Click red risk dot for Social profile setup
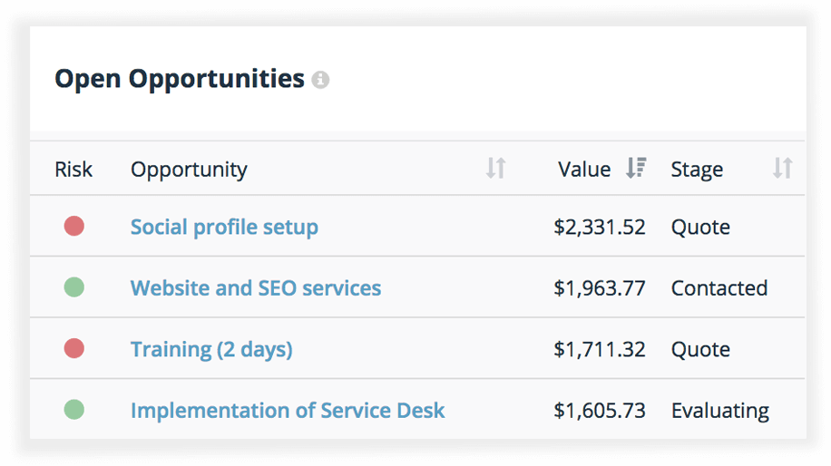 click(74, 226)
